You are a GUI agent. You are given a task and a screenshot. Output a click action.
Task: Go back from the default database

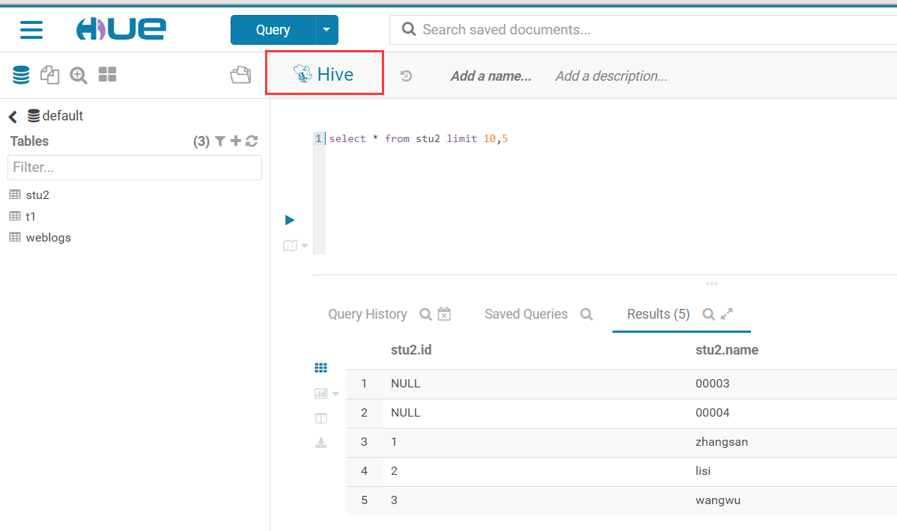13,117
